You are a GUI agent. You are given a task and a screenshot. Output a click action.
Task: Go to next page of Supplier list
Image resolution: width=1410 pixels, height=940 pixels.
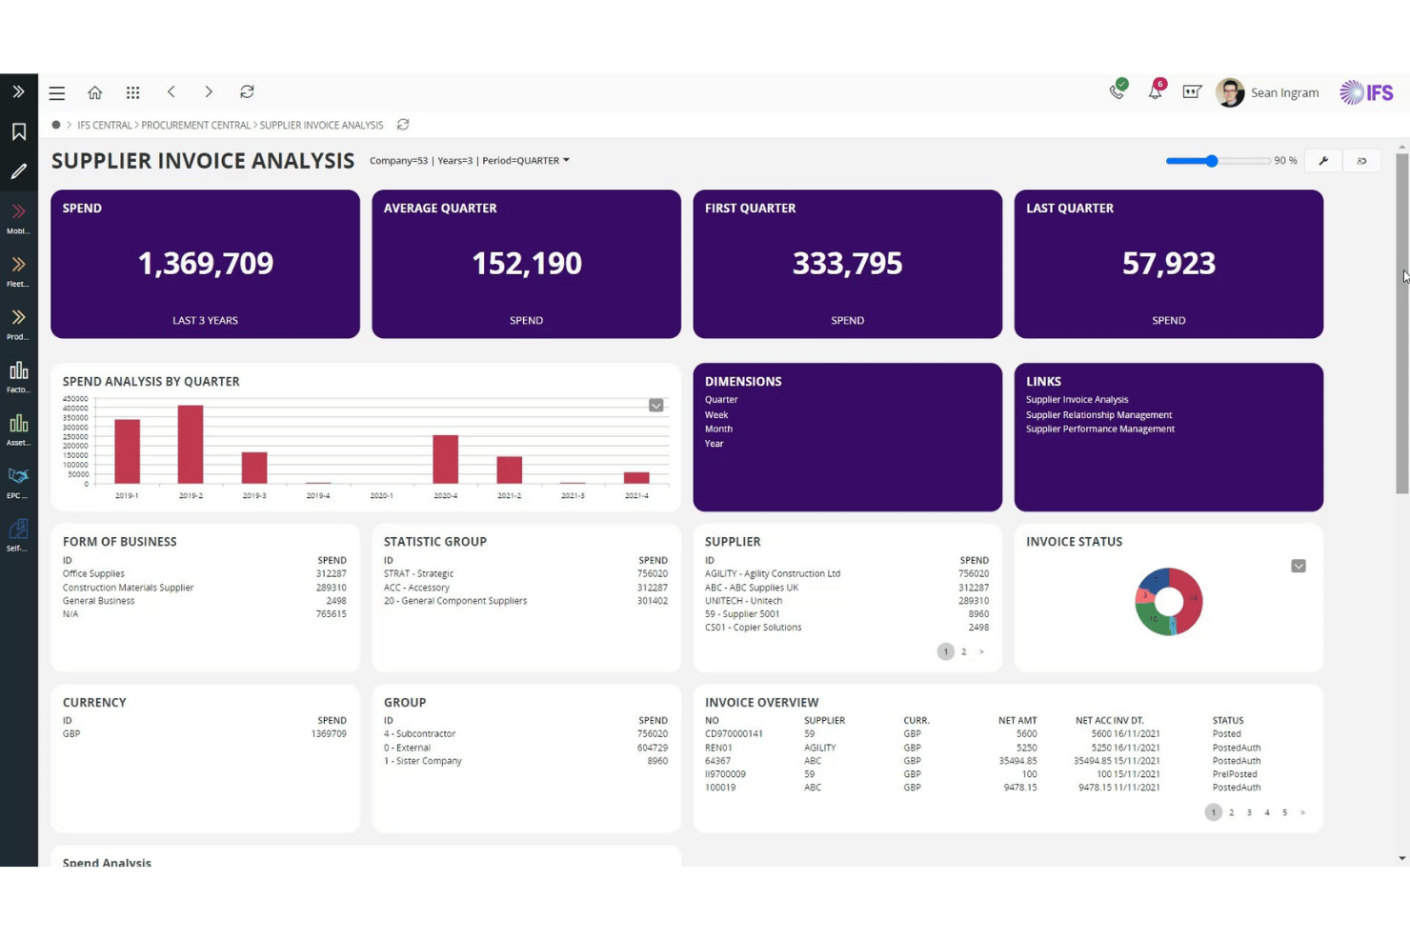point(981,652)
